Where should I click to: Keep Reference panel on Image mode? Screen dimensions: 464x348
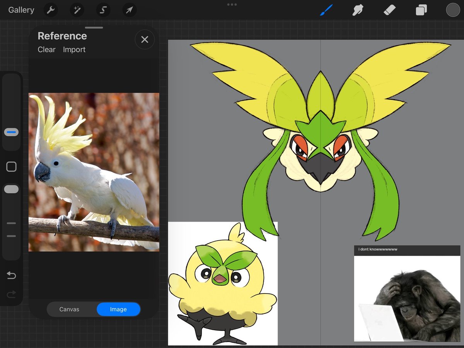118,309
